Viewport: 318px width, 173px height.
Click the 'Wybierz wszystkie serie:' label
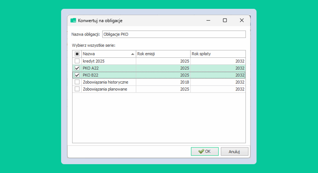point(93,45)
